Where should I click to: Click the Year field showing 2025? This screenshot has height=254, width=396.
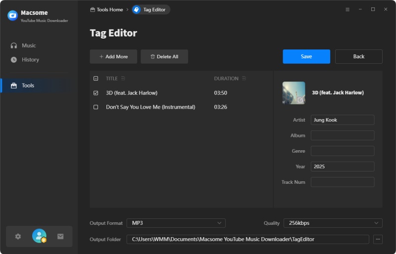[x=343, y=167]
